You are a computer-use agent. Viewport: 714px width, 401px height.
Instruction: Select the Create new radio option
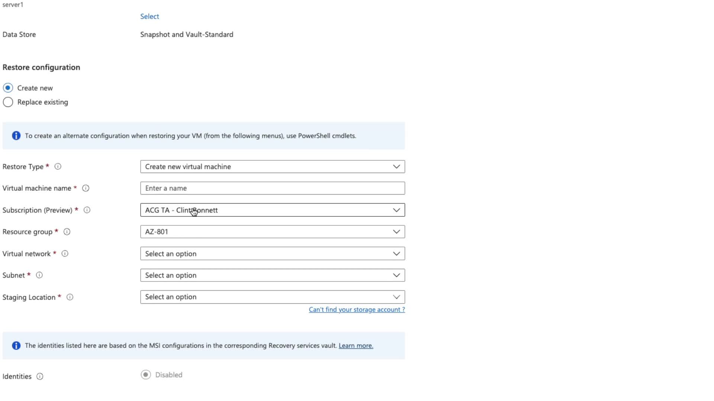pos(8,88)
